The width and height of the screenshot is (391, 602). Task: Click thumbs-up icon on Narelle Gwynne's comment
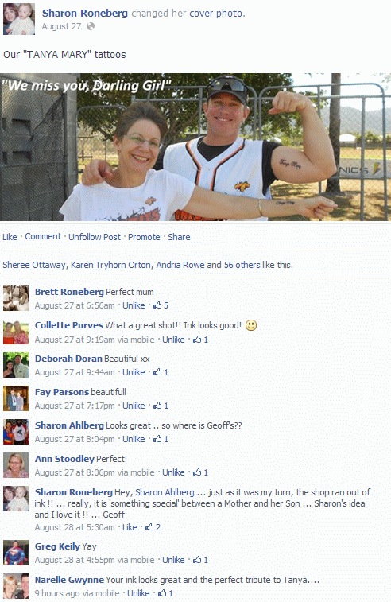[x=162, y=593]
